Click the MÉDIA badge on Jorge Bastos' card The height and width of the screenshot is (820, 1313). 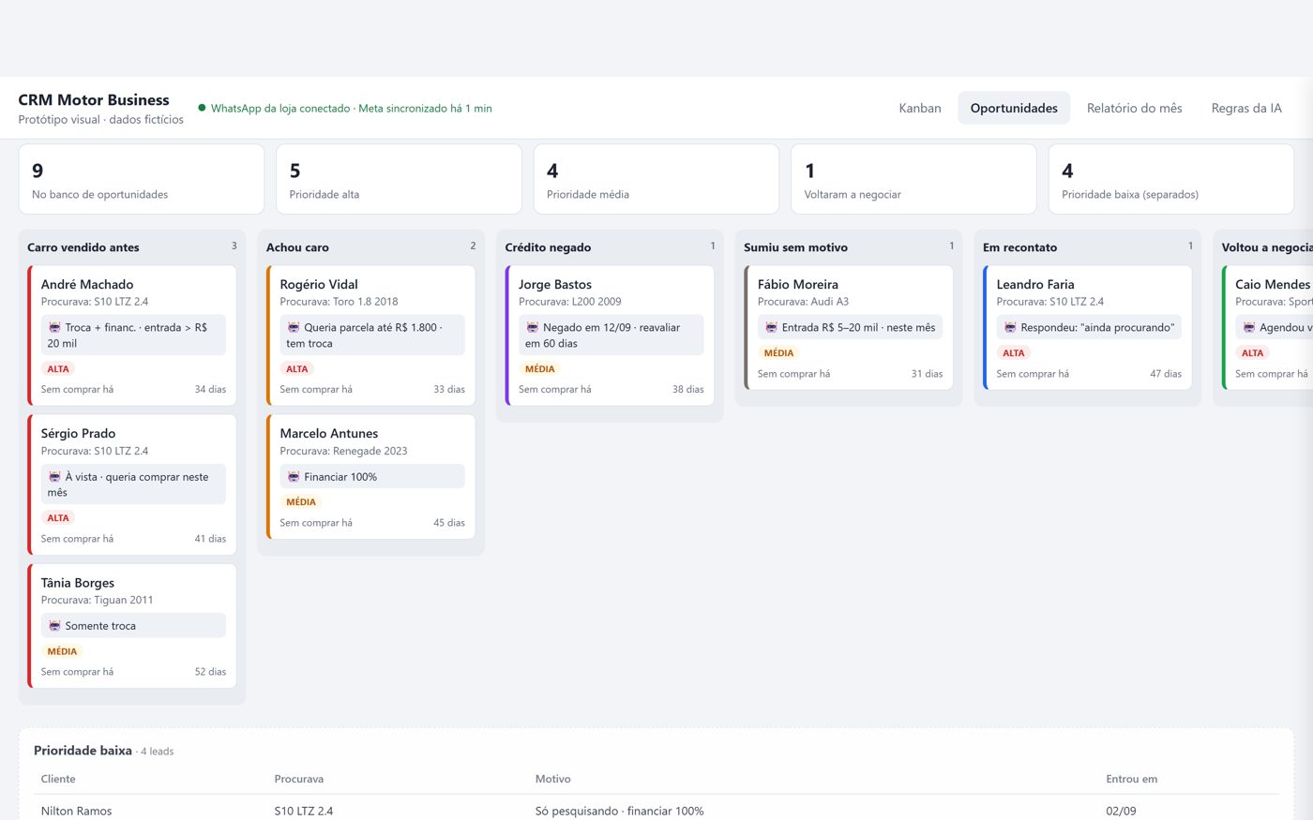pyautogui.click(x=540, y=369)
